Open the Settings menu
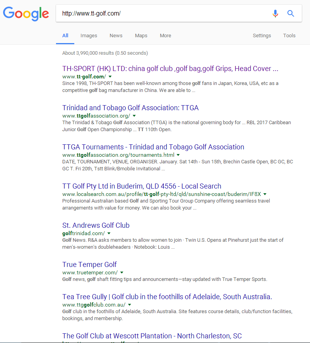310x343 pixels. tap(262, 35)
